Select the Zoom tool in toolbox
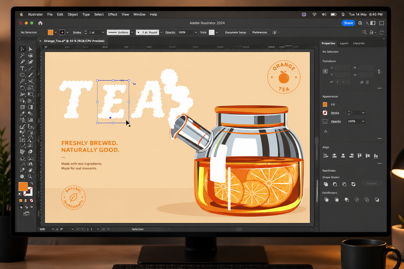Image resolution: width=404 pixels, height=269 pixels. click(31, 177)
